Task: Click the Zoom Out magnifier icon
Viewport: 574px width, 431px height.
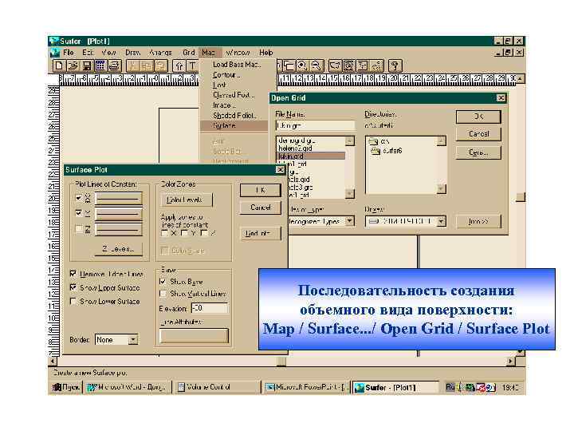Action: click(316, 66)
